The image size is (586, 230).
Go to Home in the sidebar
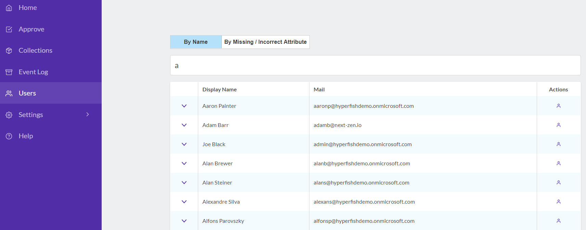[x=51, y=8]
